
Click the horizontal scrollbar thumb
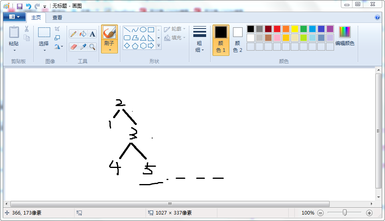pos(170,204)
